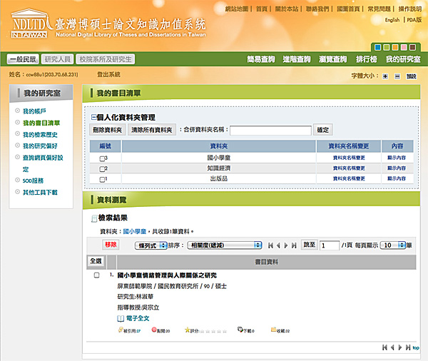Check the box for folder 國小學童
Screen dimensions: 428x361
[103, 158]
